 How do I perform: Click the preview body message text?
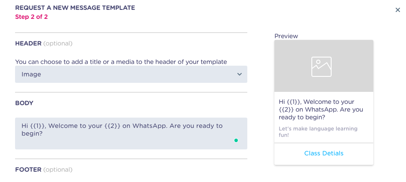(321, 109)
